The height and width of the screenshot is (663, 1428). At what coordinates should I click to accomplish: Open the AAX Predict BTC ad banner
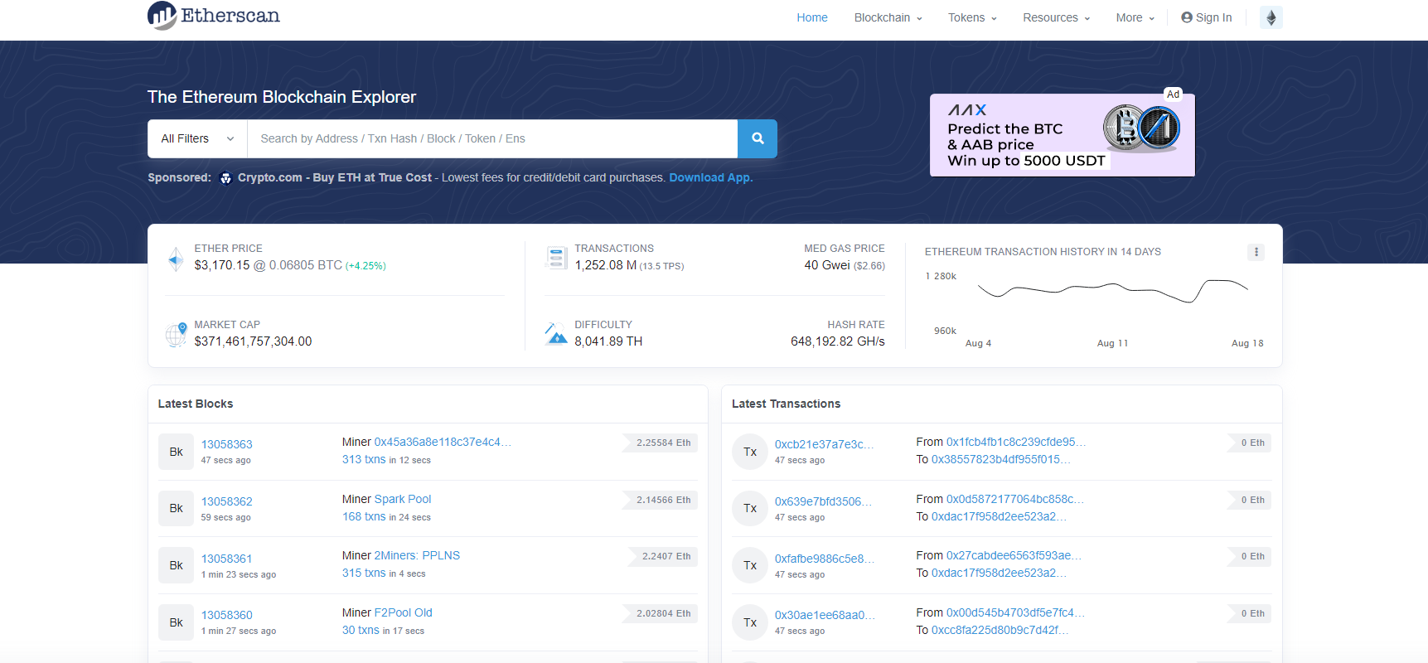coord(1062,134)
